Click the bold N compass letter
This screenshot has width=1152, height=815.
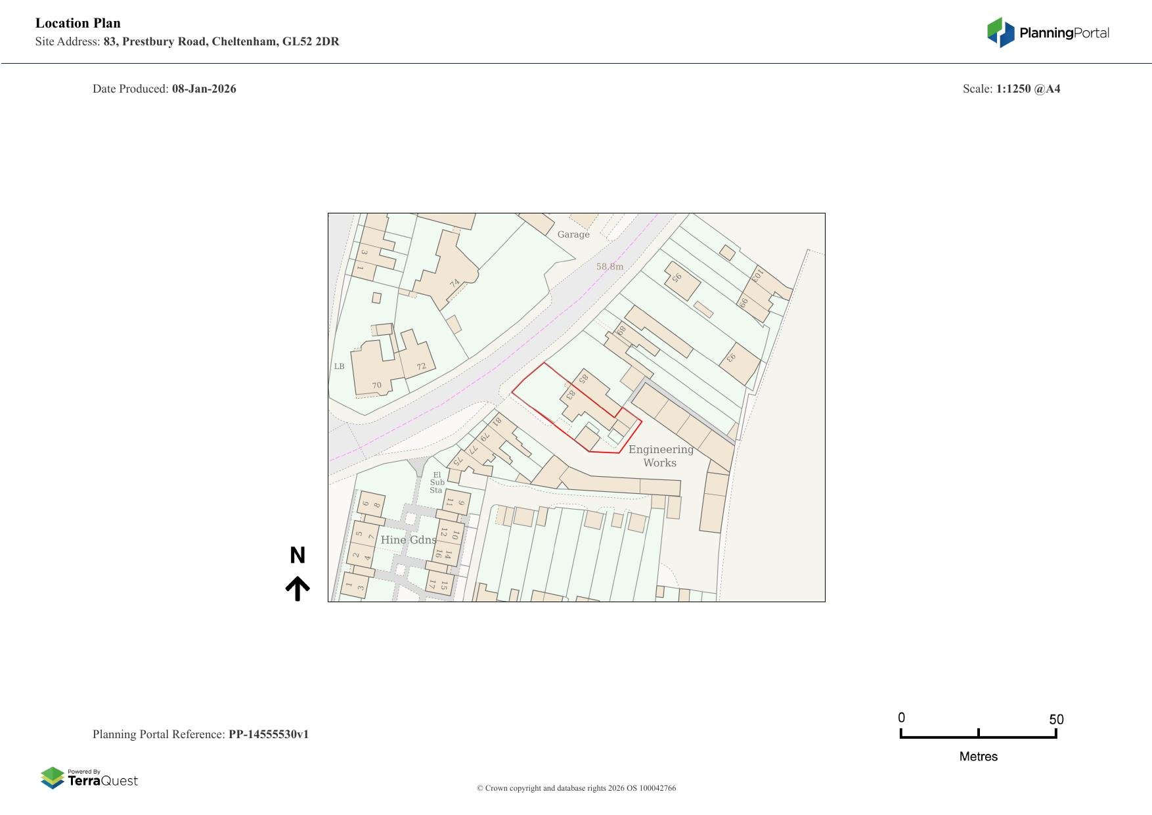point(298,556)
